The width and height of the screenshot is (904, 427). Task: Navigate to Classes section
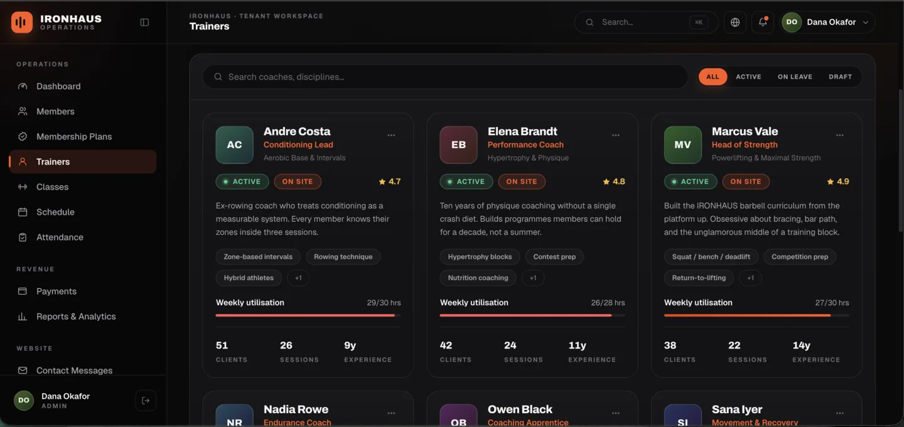pyautogui.click(x=83, y=186)
